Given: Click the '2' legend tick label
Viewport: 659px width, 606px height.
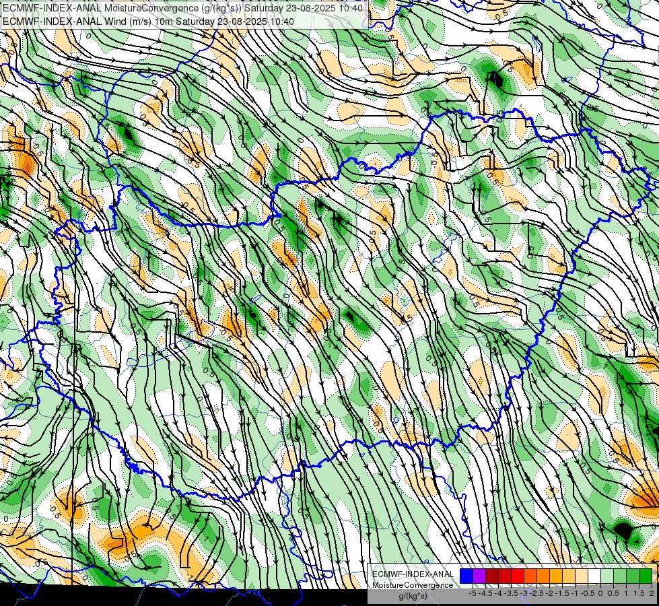Looking at the screenshot, I should 652,593.
